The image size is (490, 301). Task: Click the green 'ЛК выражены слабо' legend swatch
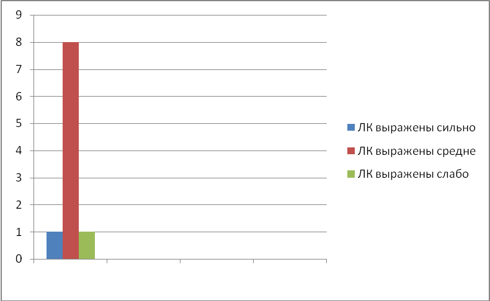coord(351,174)
